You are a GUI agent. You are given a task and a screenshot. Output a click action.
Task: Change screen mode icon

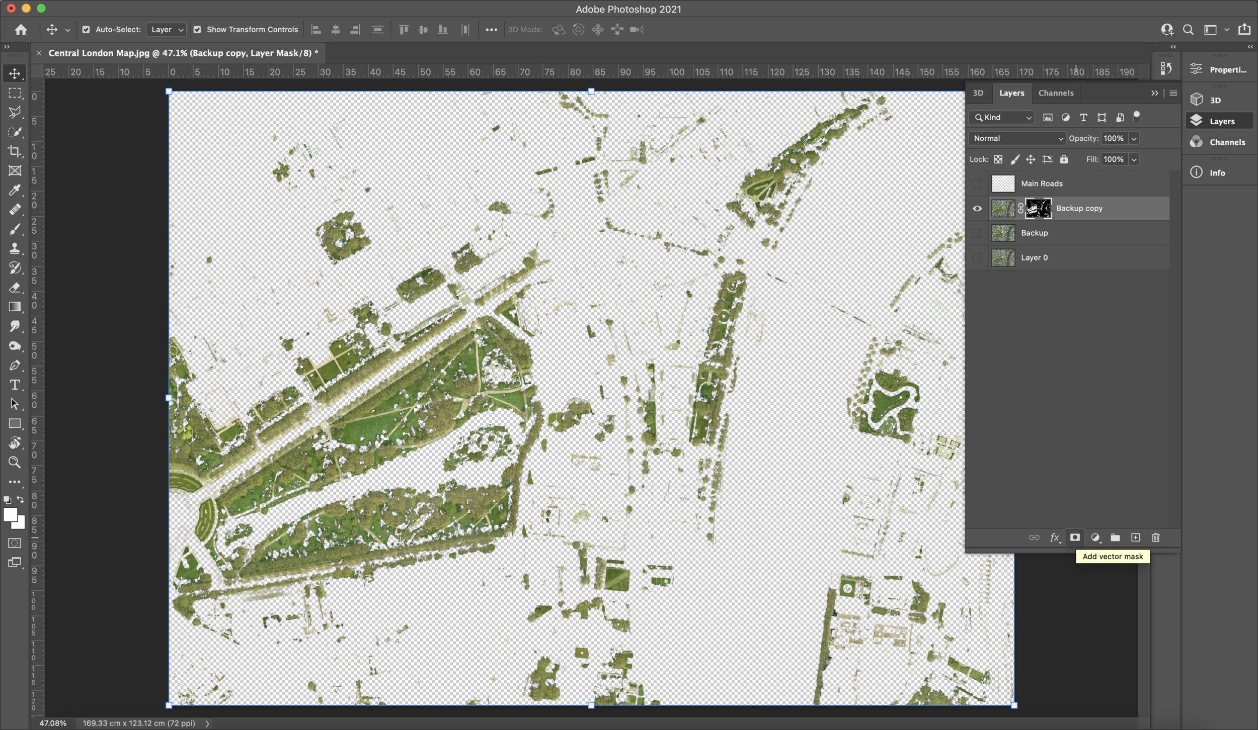point(15,563)
